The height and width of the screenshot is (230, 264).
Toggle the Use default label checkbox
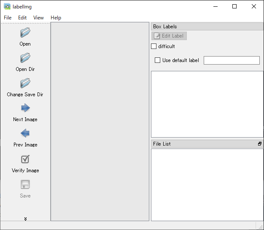(157, 60)
